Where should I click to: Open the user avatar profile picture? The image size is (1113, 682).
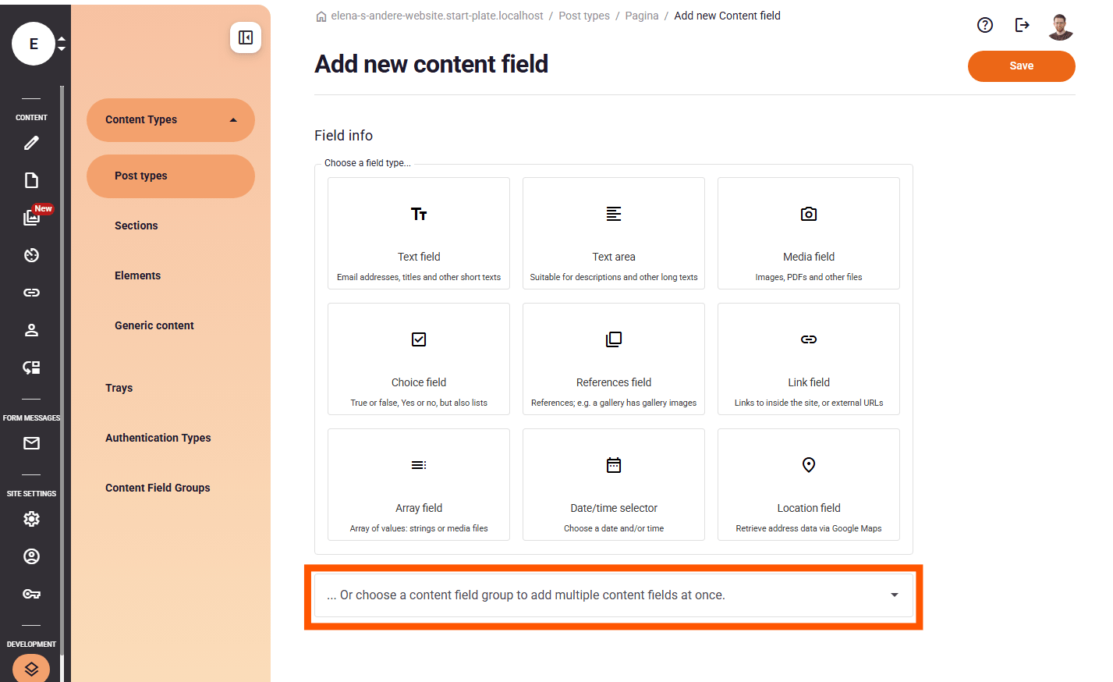(x=1060, y=27)
